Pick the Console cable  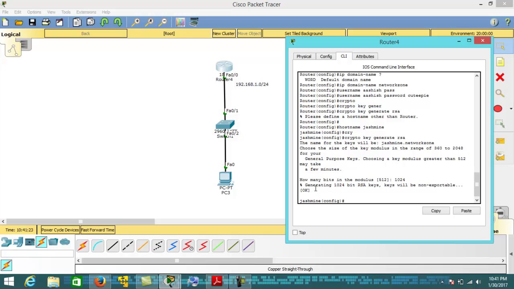tap(98, 246)
